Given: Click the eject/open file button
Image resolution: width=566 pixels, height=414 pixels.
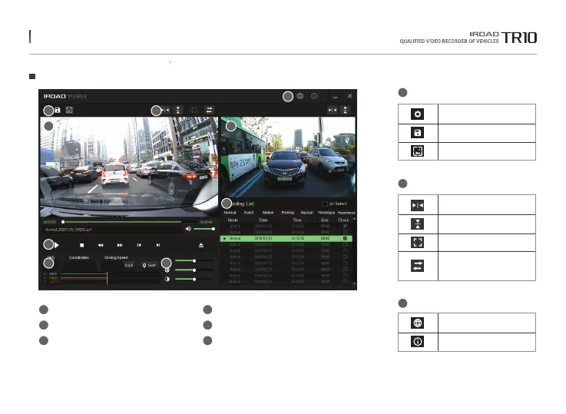Looking at the screenshot, I should pos(201,246).
